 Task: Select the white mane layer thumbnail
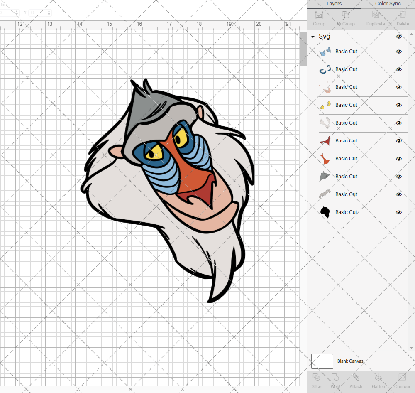[x=325, y=123]
